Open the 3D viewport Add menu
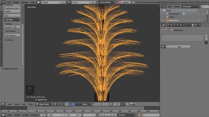The image size is (209, 117). coord(24,104)
